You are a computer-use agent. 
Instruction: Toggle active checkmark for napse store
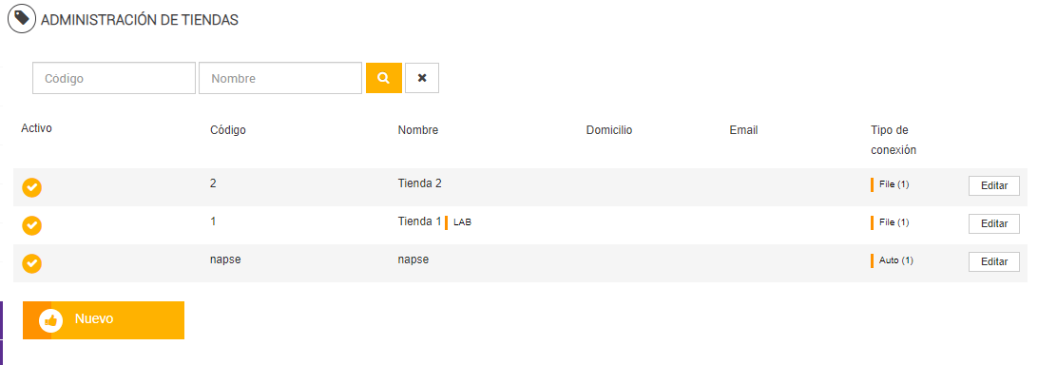(31, 263)
